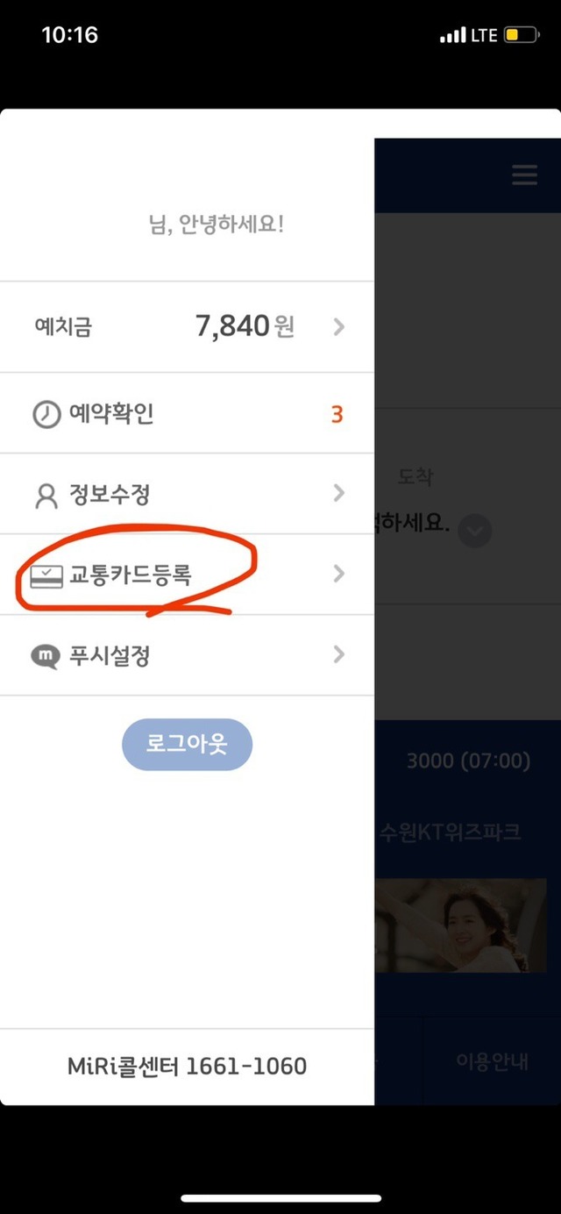The height and width of the screenshot is (1214, 561).
Task: Expand the 푸시설정 chevron arrow
Action: tap(339, 655)
